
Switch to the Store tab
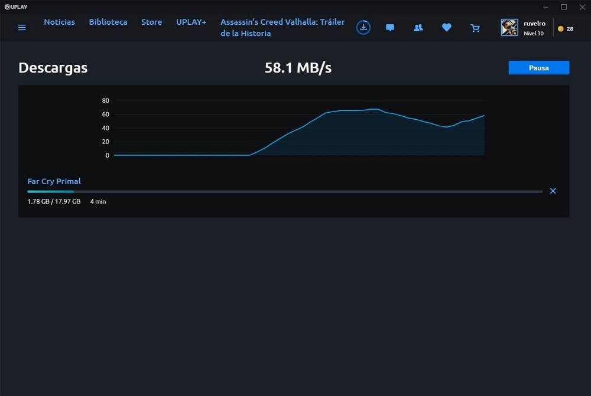pyautogui.click(x=151, y=22)
